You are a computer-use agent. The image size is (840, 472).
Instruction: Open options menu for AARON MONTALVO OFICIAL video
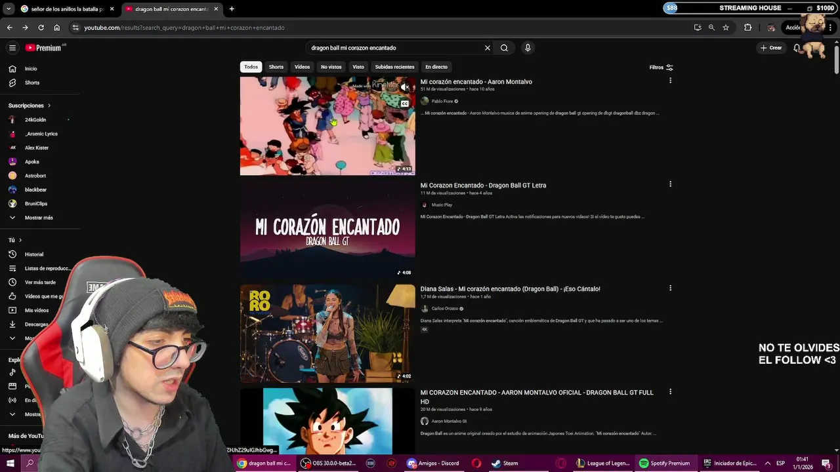pyautogui.click(x=670, y=391)
